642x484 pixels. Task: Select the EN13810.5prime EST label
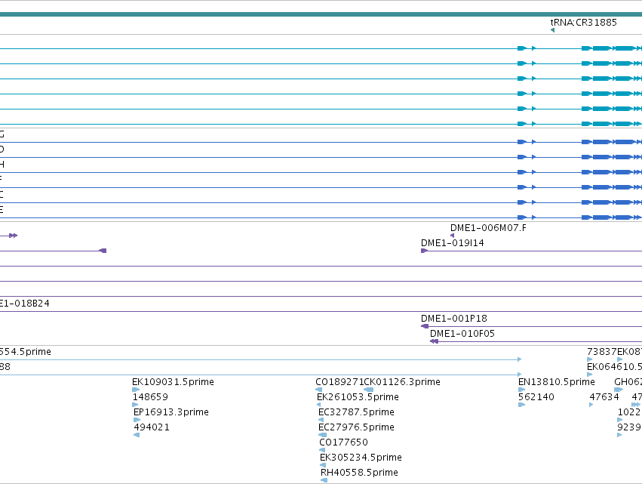click(x=557, y=382)
